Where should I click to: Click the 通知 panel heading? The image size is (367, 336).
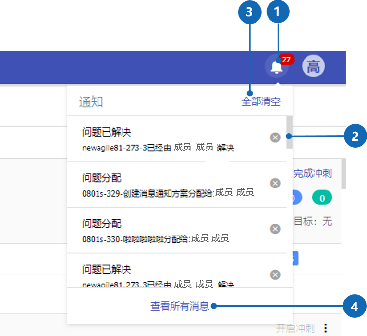click(x=91, y=101)
